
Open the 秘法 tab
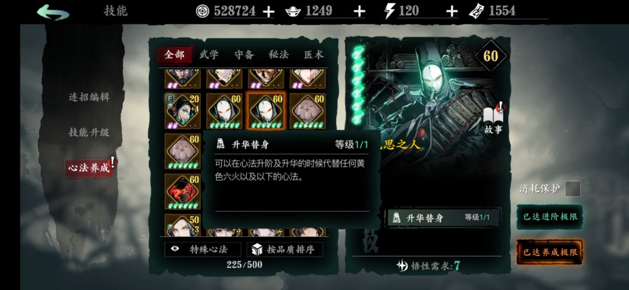pos(278,55)
